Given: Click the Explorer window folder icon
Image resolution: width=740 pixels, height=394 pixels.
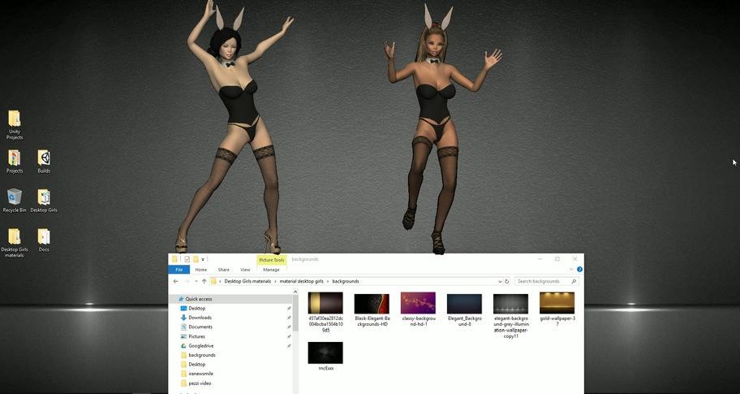Looking at the screenshot, I should tap(174, 259).
